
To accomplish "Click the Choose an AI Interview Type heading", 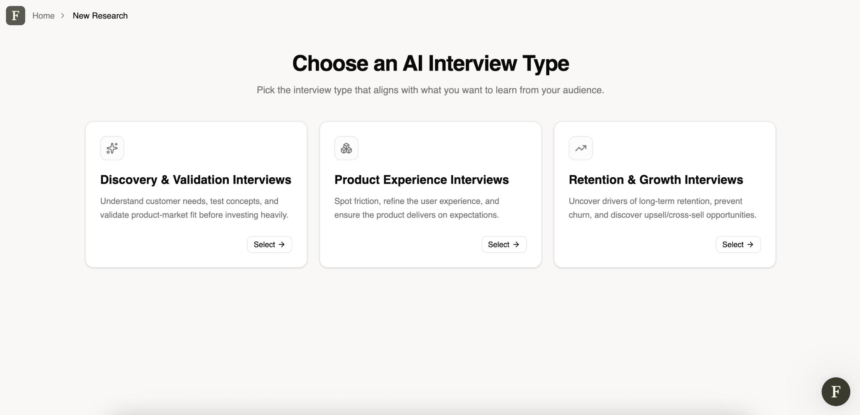I will tap(430, 63).
